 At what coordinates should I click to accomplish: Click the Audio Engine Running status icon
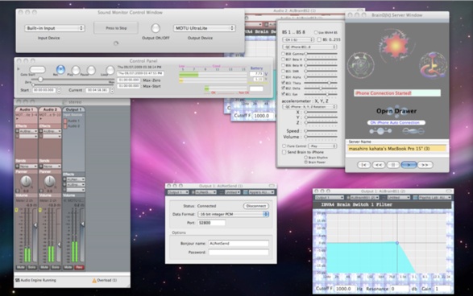18,280
